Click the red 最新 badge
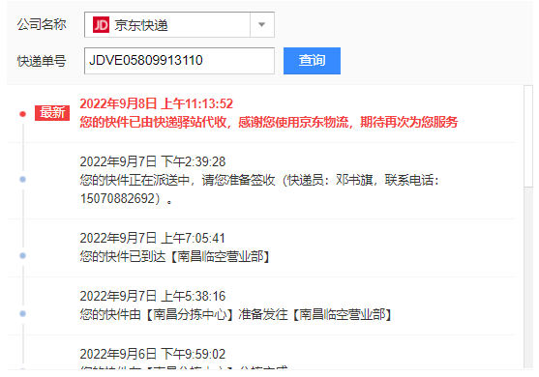The width and height of the screenshot is (539, 377). (x=52, y=113)
